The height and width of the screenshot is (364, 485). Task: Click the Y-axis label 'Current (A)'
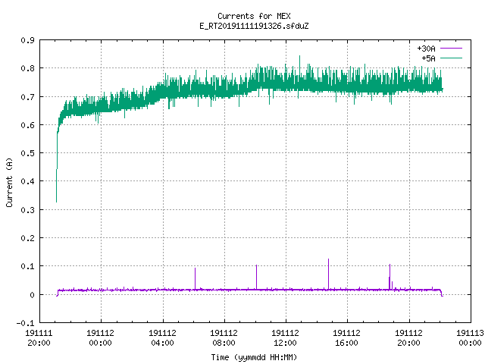[9, 183]
